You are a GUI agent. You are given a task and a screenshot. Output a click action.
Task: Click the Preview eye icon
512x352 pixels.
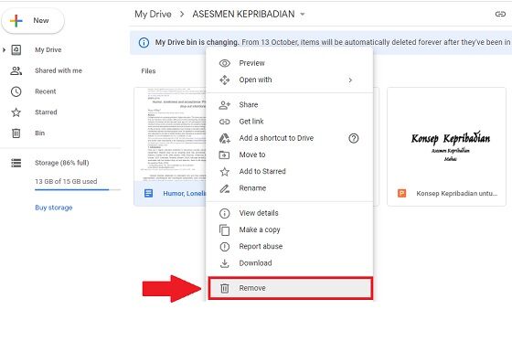coord(225,63)
